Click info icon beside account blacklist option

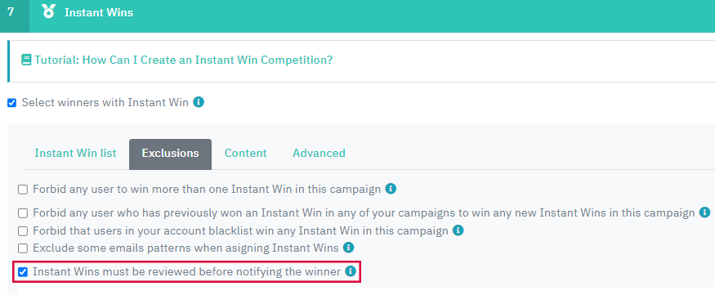(458, 230)
